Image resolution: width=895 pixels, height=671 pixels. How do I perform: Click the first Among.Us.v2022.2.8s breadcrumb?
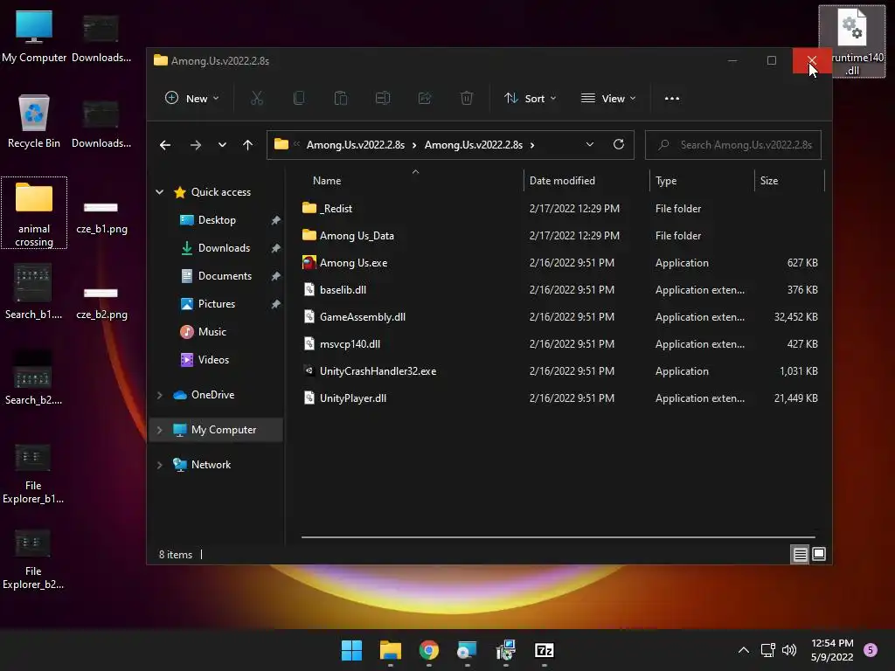[355, 145]
